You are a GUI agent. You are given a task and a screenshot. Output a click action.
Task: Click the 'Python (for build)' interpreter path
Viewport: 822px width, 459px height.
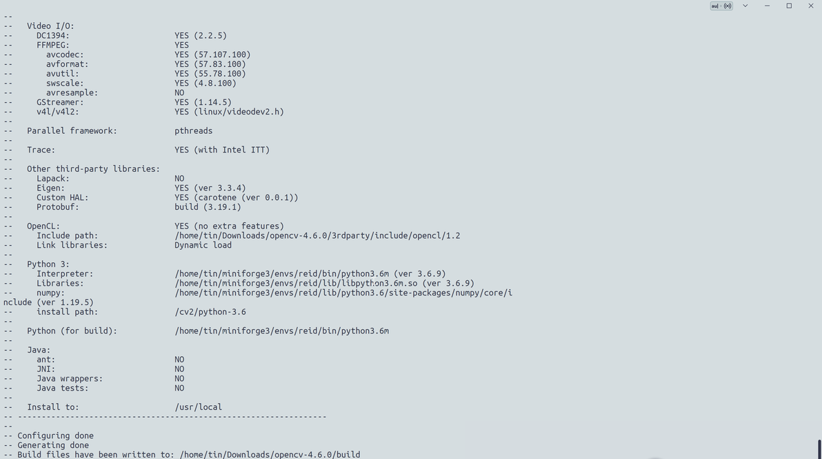tap(281, 331)
